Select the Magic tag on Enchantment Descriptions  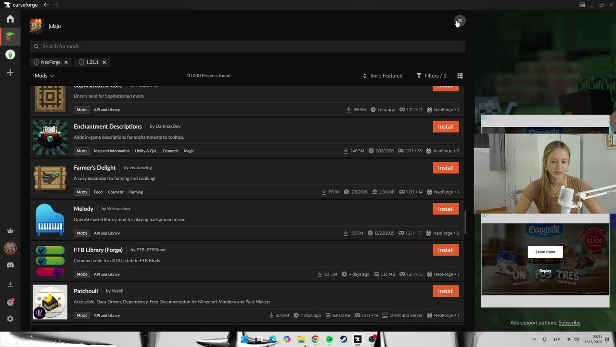[189, 151]
